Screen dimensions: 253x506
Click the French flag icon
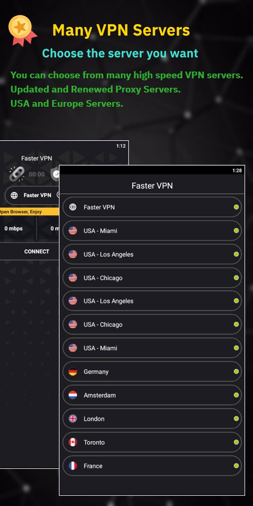tap(73, 466)
